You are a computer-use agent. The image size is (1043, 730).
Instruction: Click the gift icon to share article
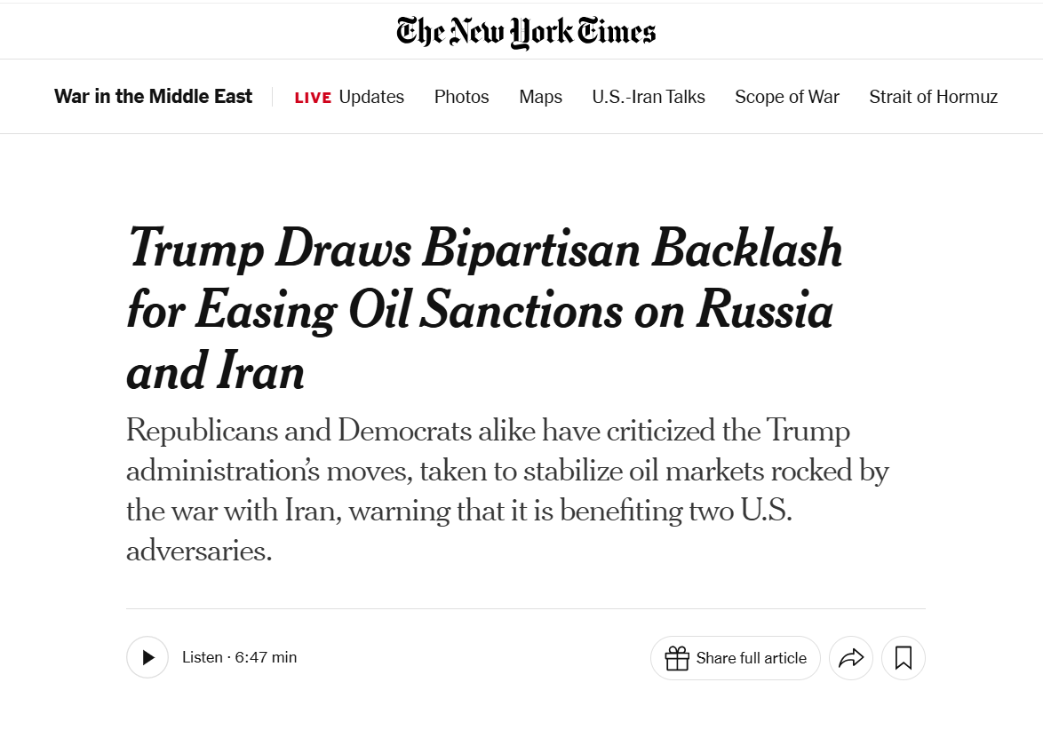click(x=677, y=658)
